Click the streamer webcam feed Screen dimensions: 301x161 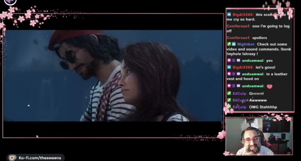tap(259, 136)
